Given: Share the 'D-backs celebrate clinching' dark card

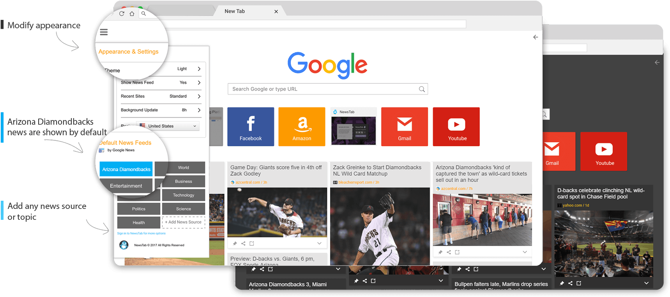Looking at the screenshot, I should [x=570, y=283].
